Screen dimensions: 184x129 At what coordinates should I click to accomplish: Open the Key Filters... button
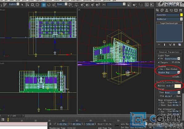[x=138, y=127]
